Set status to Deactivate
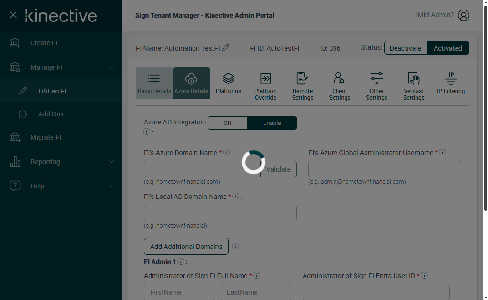Screen dimensions: 488x300 406,48
